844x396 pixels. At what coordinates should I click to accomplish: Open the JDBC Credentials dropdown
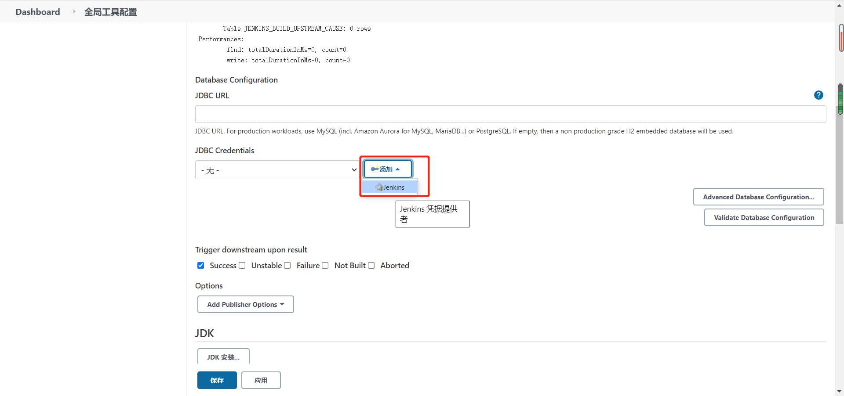click(x=277, y=170)
